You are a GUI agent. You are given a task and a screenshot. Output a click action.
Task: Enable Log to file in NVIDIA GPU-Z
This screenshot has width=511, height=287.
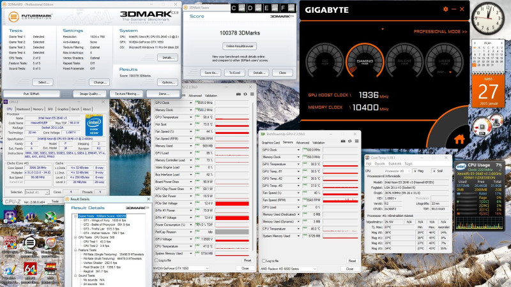click(x=156, y=260)
